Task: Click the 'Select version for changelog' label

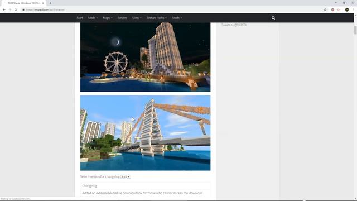Action: [100, 177]
